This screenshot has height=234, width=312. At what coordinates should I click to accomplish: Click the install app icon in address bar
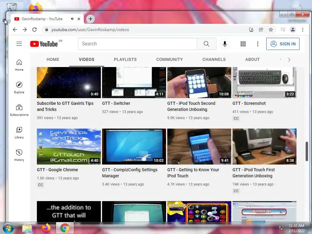pyautogui.click(x=251, y=30)
